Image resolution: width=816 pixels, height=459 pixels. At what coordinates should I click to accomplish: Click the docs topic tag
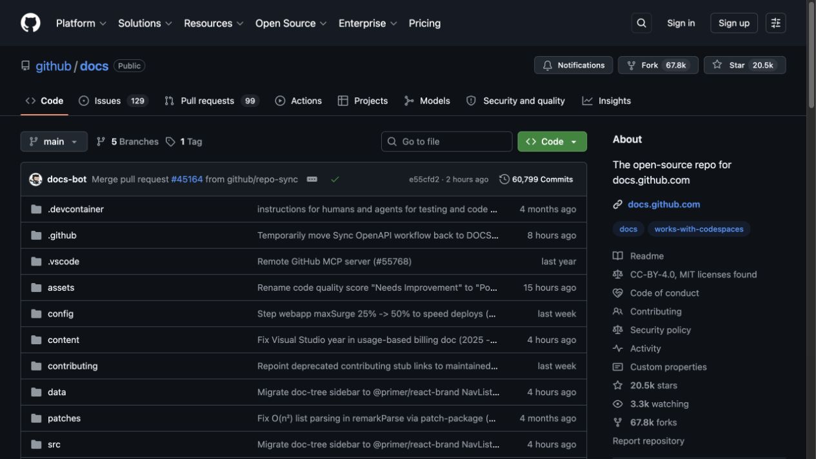click(x=628, y=229)
